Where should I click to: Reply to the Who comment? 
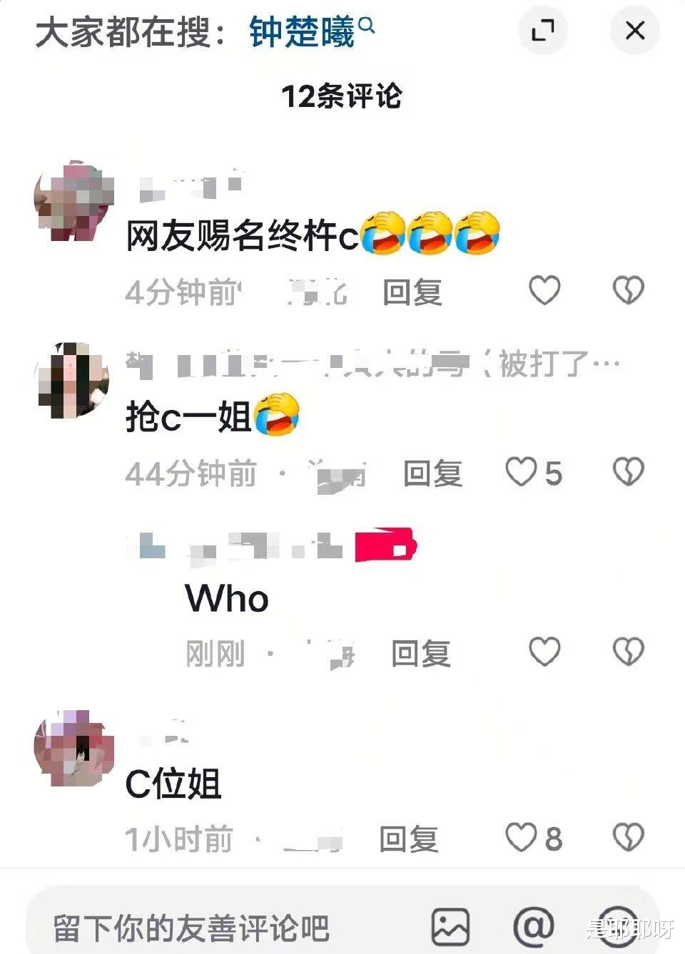421,654
